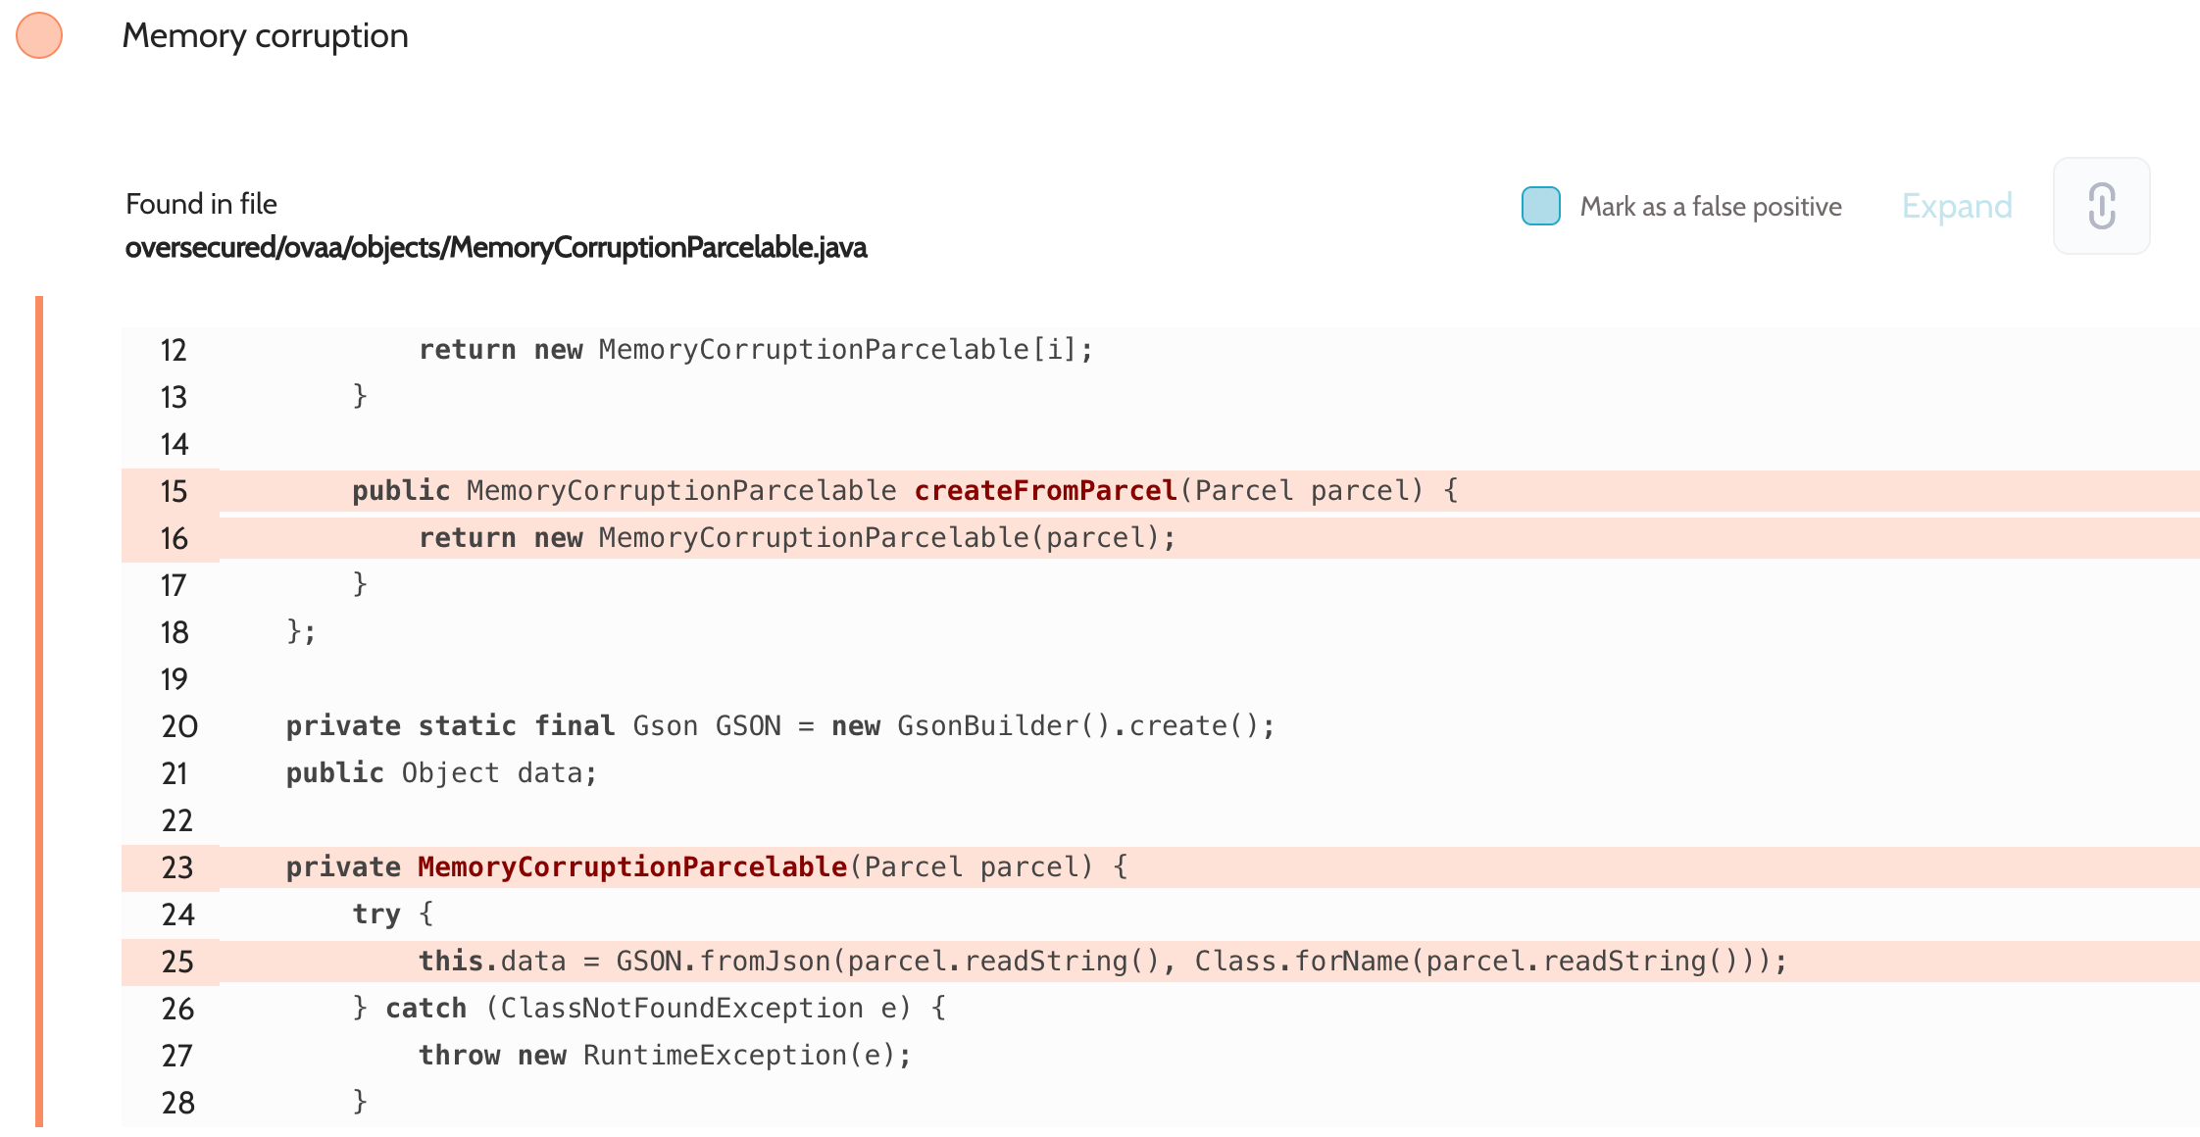
Task: Click the orange severity circle icon
Action: (x=39, y=35)
